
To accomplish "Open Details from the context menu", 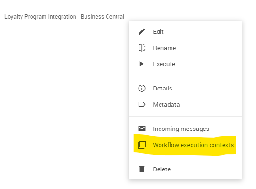I will click(185, 88).
